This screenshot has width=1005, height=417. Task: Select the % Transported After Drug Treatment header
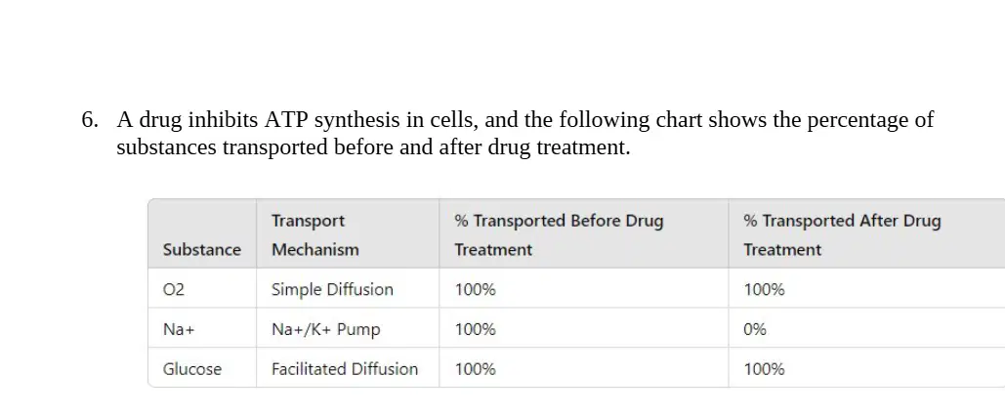(842, 235)
